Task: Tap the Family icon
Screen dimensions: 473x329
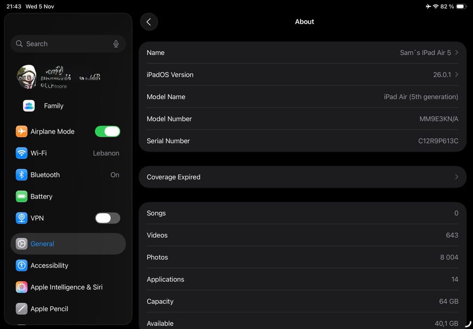Action: pos(29,106)
